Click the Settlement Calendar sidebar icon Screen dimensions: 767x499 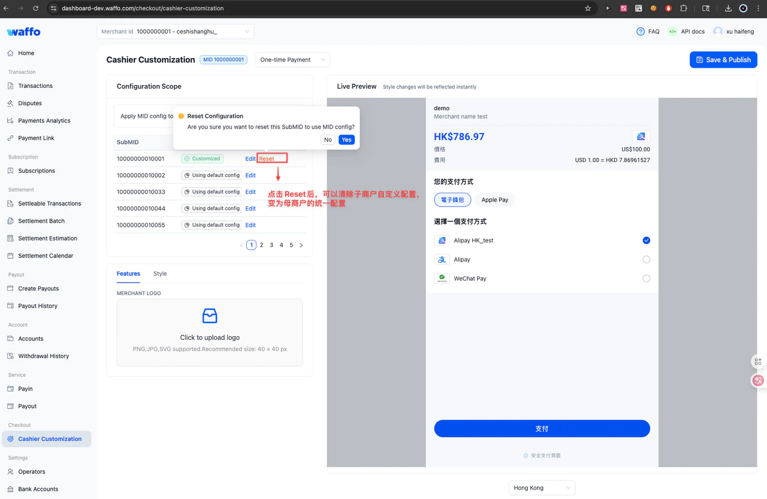coord(10,255)
